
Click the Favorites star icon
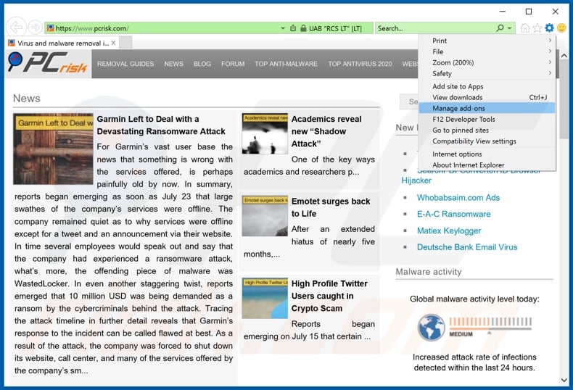click(537, 28)
